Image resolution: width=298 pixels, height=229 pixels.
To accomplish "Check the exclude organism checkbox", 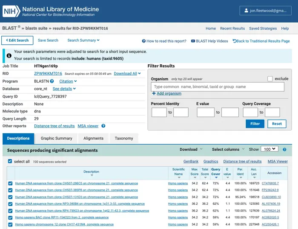I will 270,79.
